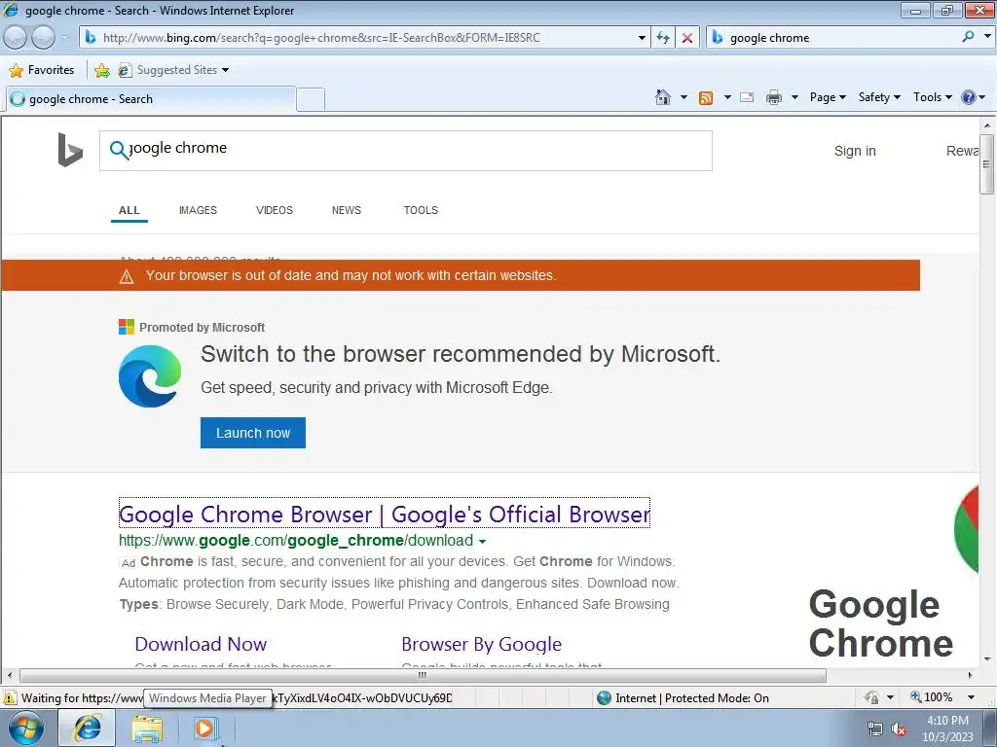Select the ALL results tab
997x747 pixels.
tap(129, 210)
